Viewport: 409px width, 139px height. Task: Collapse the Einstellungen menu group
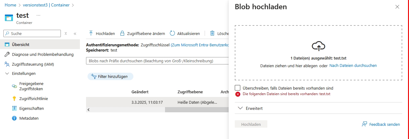pos(7,73)
